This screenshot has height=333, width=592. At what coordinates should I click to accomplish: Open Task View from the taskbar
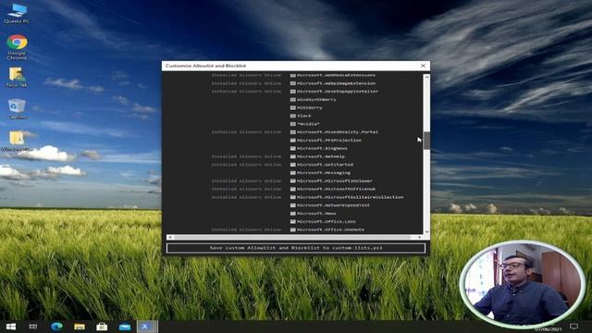(33, 327)
